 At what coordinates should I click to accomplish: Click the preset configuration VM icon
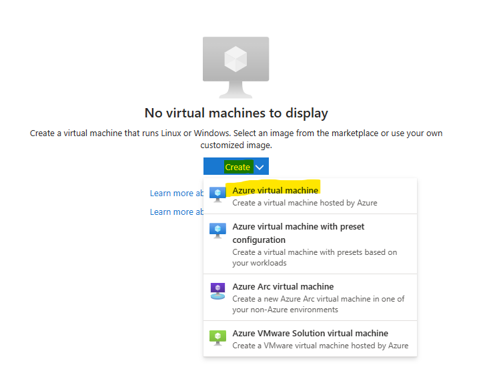217,231
